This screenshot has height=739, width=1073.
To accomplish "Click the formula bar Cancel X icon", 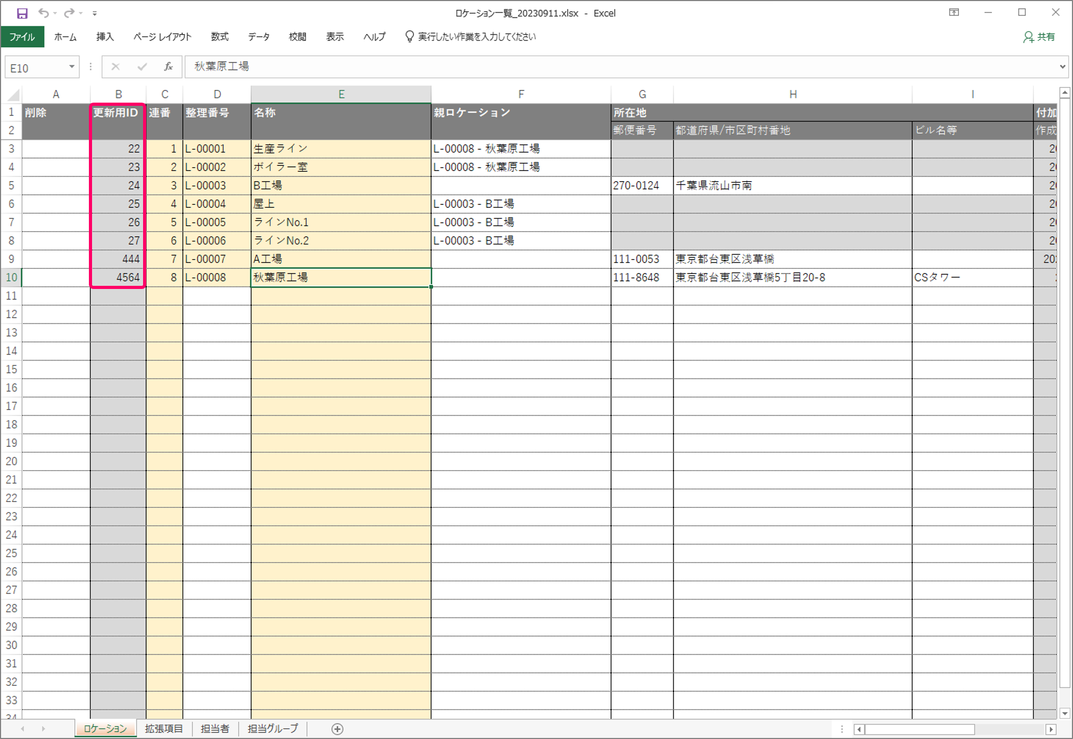I will pyautogui.click(x=116, y=67).
